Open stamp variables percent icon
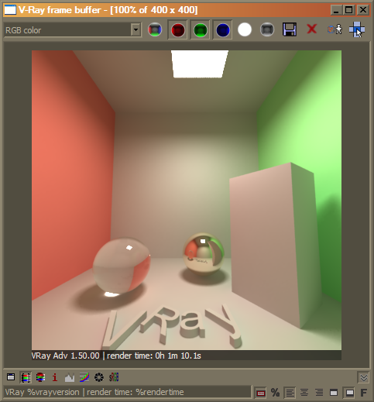The width and height of the screenshot is (374, 402). pyautogui.click(x=275, y=393)
